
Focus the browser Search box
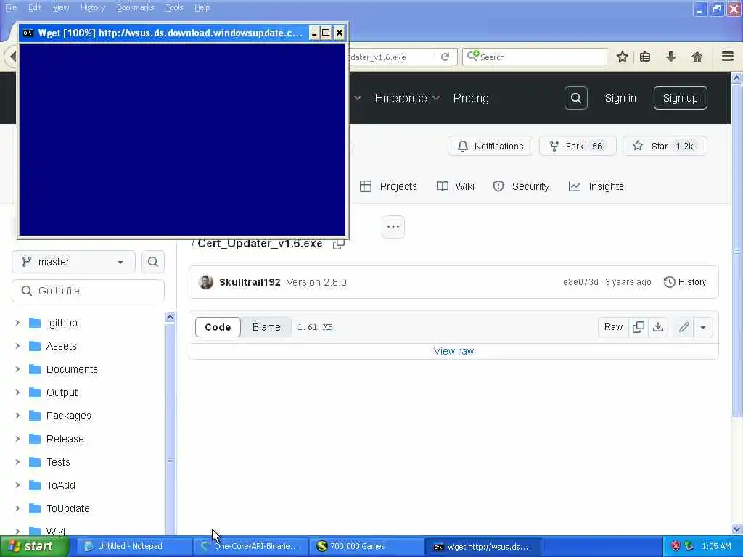pyautogui.click(x=535, y=57)
